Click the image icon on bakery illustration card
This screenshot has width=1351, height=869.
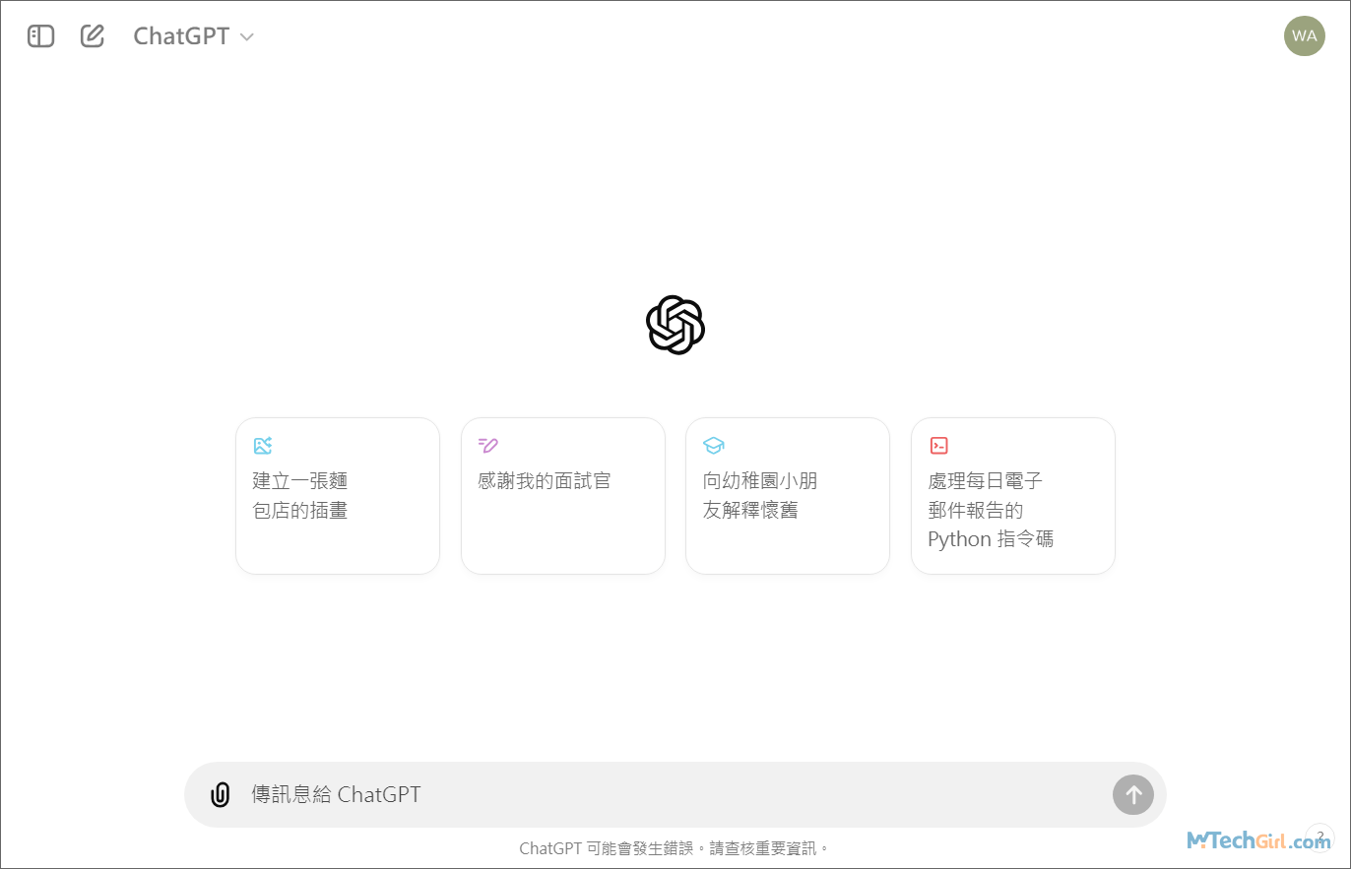pyautogui.click(x=262, y=446)
